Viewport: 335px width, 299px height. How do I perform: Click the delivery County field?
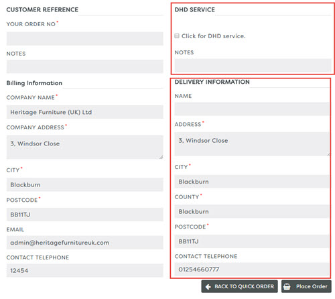(252, 211)
